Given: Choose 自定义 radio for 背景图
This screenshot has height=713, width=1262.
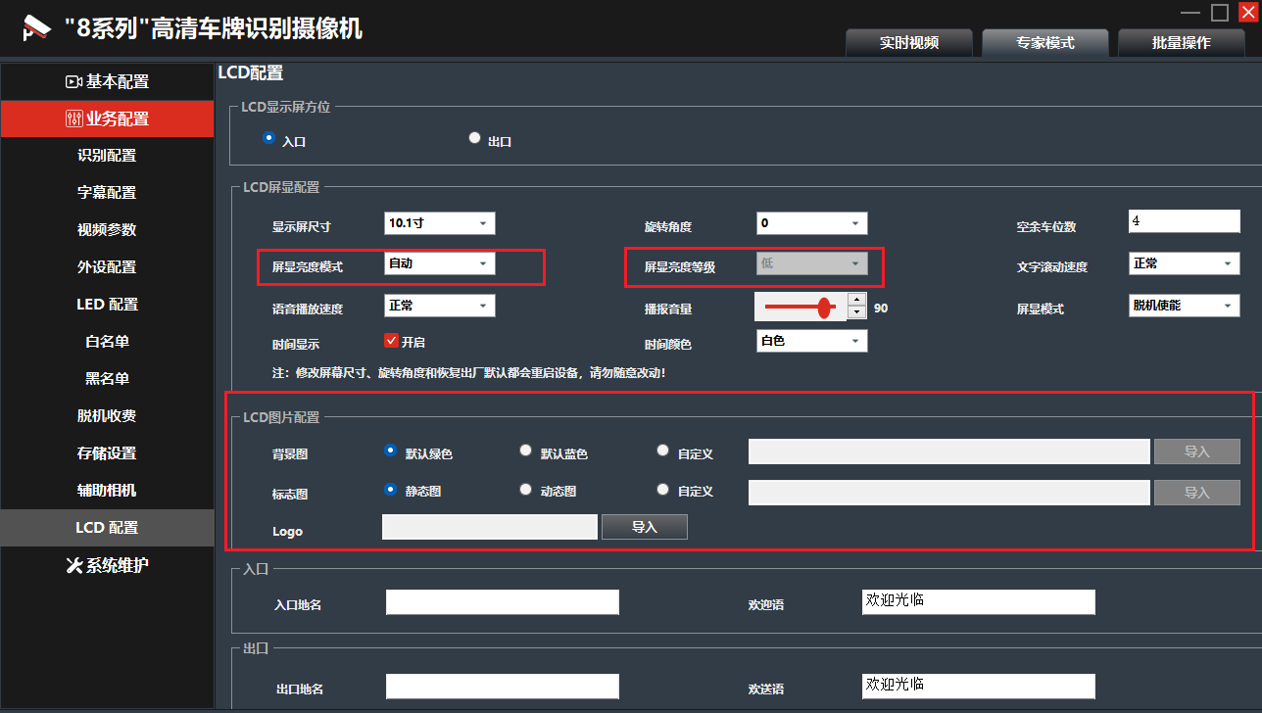Looking at the screenshot, I should pos(663,452).
